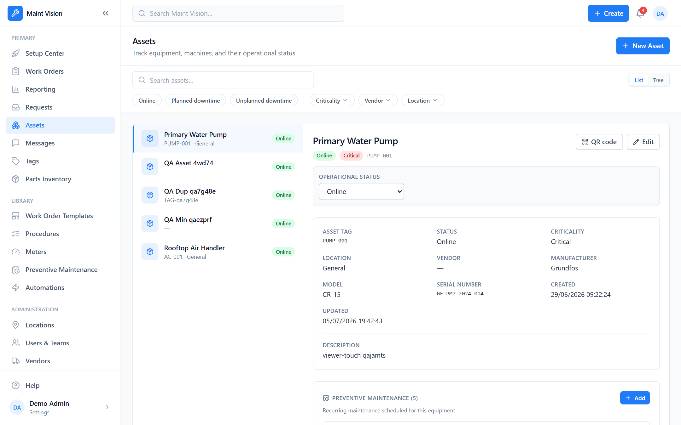Select QA Dup qa7g48e asset row
This screenshot has height=425, width=681.
pyautogui.click(x=218, y=195)
